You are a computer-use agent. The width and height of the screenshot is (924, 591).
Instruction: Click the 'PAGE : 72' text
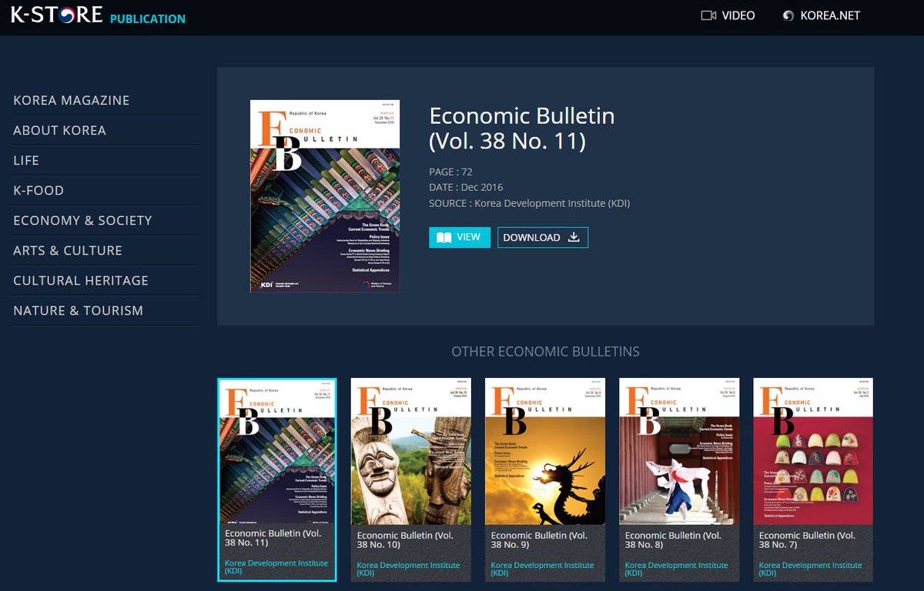point(450,172)
